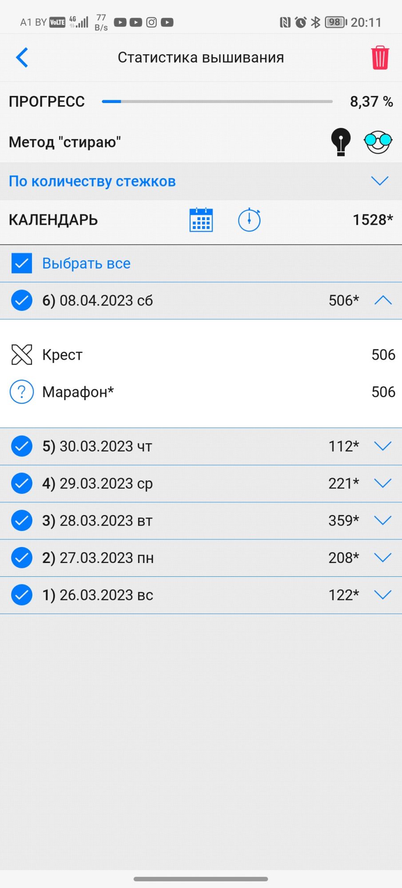Uncheck the Выбрать все checkbox
This screenshot has height=888, width=402.
pos(22,263)
